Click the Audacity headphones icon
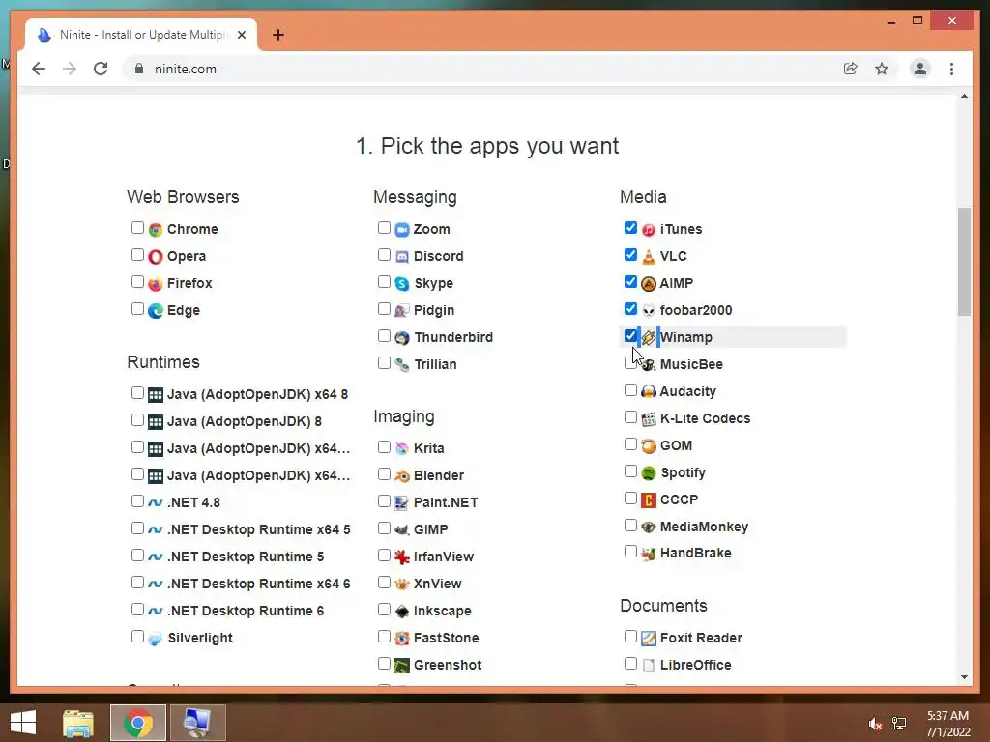This screenshot has height=742, width=990. [649, 392]
